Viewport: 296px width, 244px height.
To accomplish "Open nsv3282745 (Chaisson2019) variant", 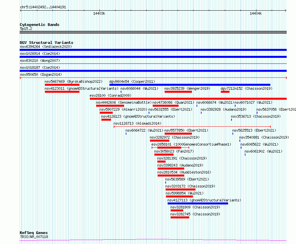I will [x=195, y=214].
